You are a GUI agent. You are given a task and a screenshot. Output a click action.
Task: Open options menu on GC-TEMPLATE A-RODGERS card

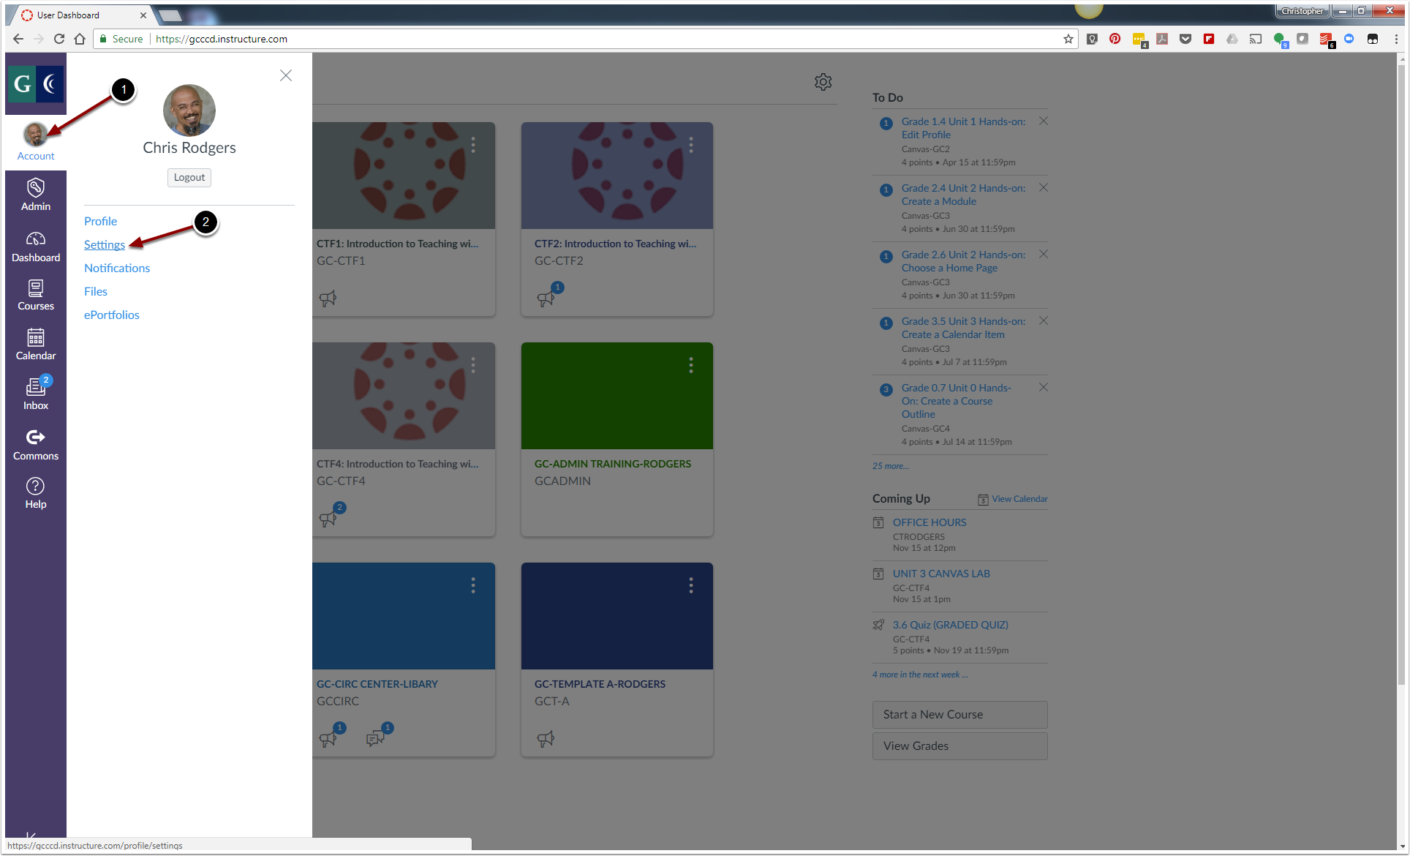pos(690,585)
